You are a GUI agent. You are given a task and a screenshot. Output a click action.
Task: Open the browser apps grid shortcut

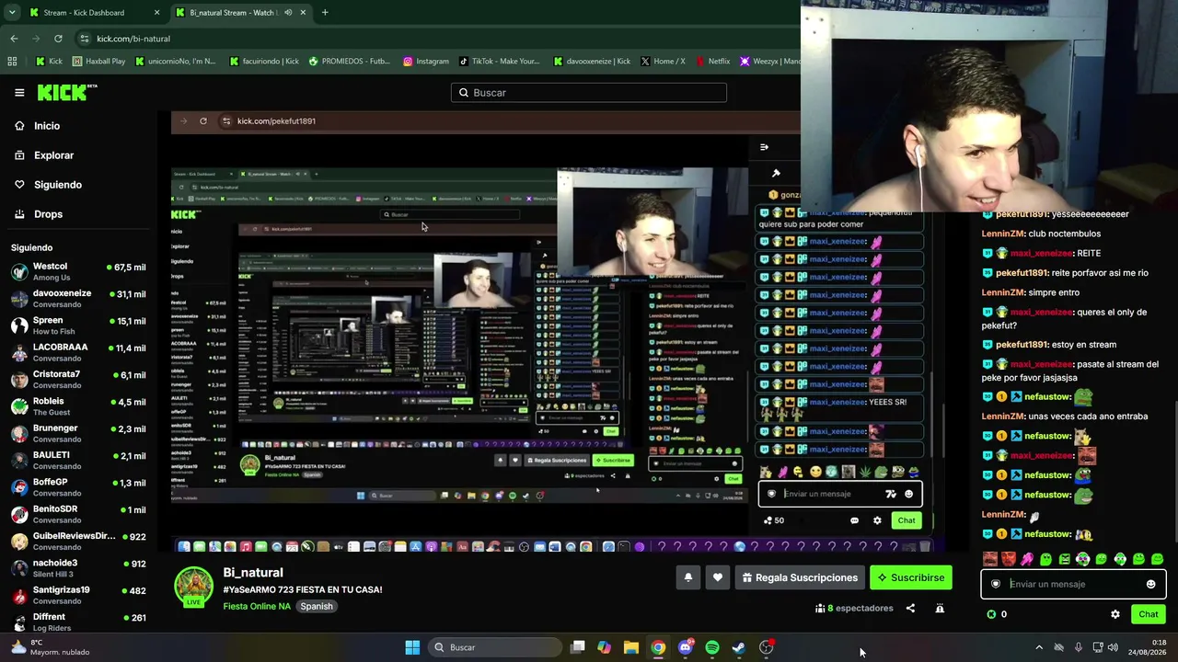(12, 62)
